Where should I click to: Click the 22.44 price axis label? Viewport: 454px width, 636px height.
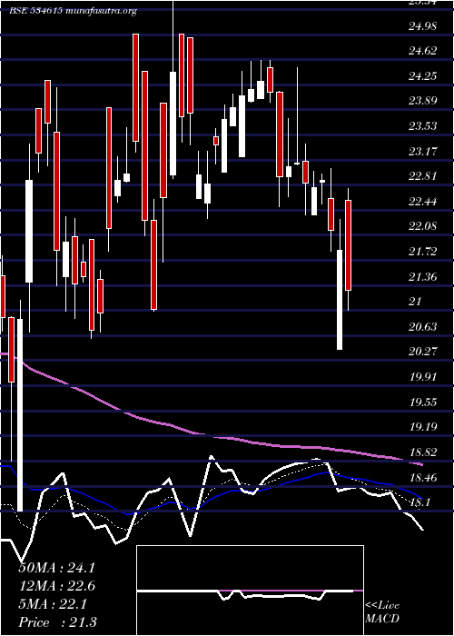[x=422, y=201]
